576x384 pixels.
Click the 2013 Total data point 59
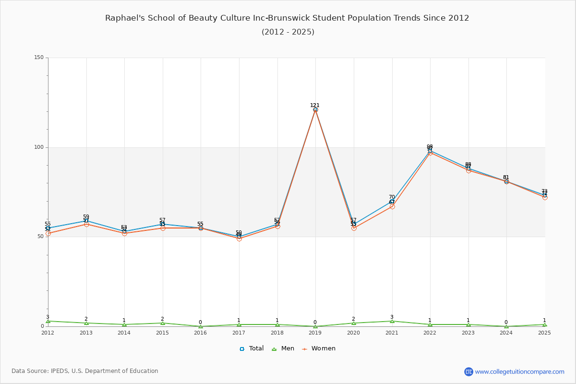[x=86, y=221]
